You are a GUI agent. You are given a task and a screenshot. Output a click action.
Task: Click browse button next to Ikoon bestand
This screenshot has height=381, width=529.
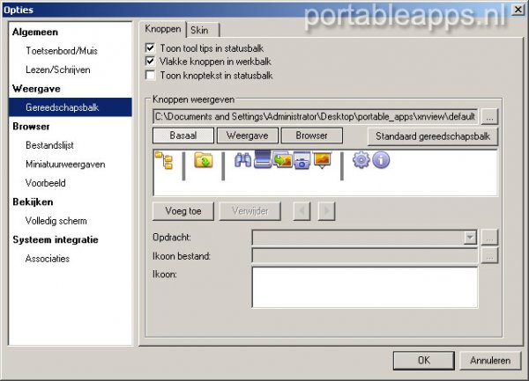point(490,256)
